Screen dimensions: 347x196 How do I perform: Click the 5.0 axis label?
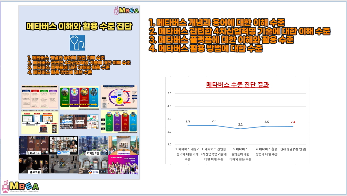[169, 93]
